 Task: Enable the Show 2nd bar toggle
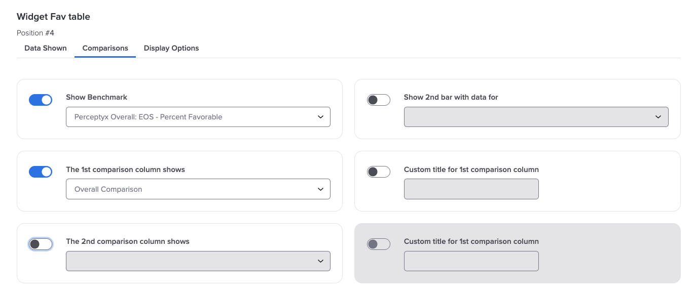[x=378, y=100]
